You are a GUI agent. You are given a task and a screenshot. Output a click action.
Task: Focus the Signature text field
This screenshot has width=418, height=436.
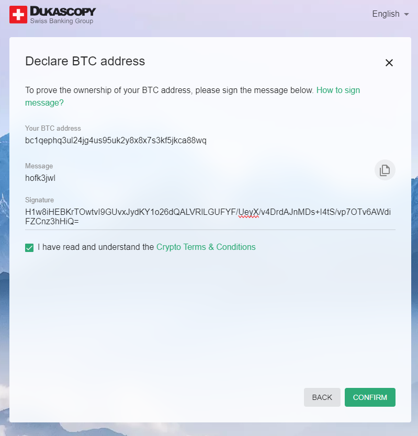pos(210,216)
